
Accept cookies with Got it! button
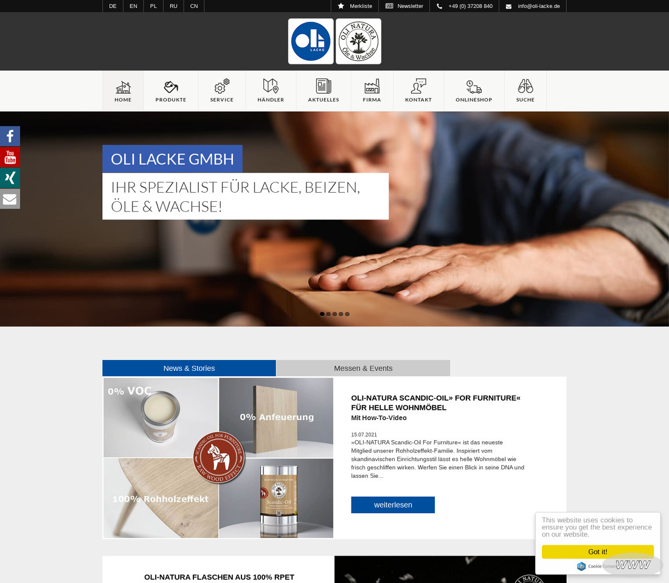(x=597, y=551)
